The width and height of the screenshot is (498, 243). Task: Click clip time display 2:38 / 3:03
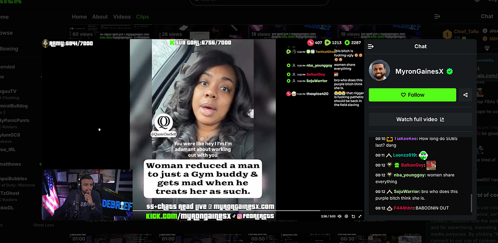pyautogui.click(x=328, y=216)
